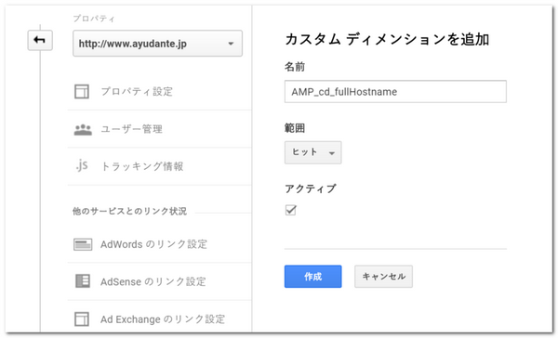Click the Ad Exchange link settings icon
Viewport: 558px width, 338px height.
pos(82,318)
